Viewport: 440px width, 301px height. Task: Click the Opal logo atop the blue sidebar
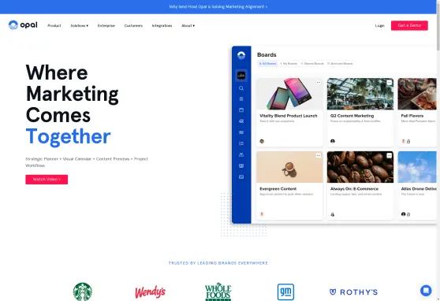coord(241,55)
